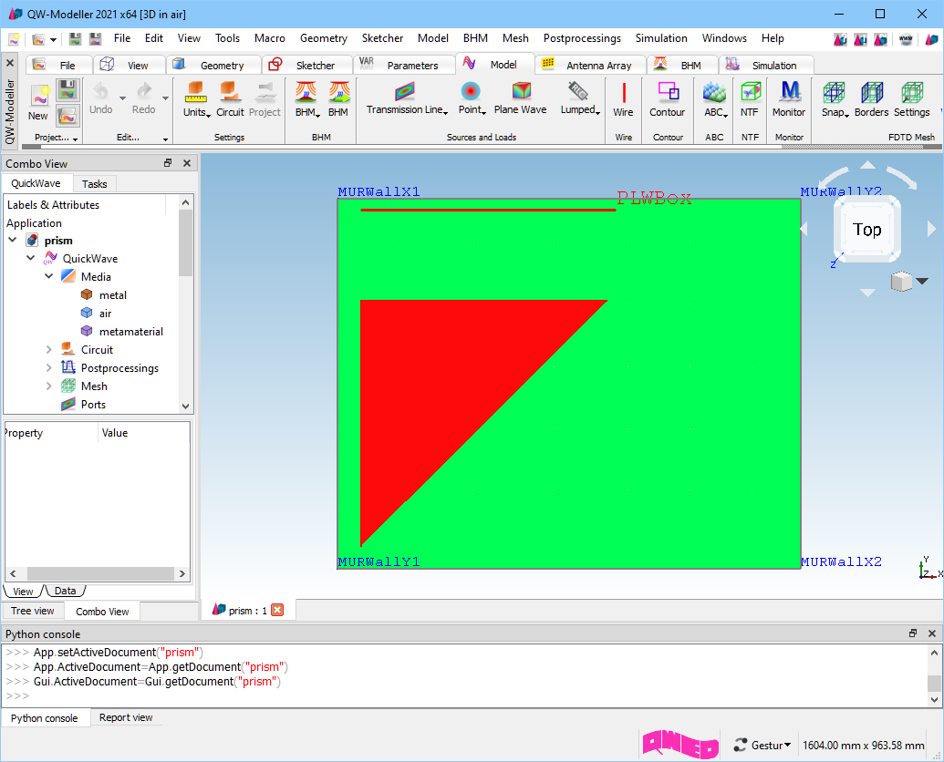Expand the Mesh tree node
Viewport: 944px width, 762px height.
tap(49, 386)
